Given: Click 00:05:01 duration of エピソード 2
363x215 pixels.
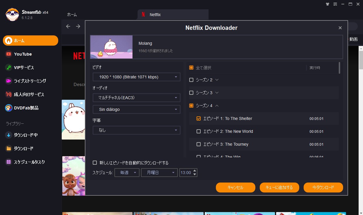Looking at the screenshot, I should pos(316,132).
